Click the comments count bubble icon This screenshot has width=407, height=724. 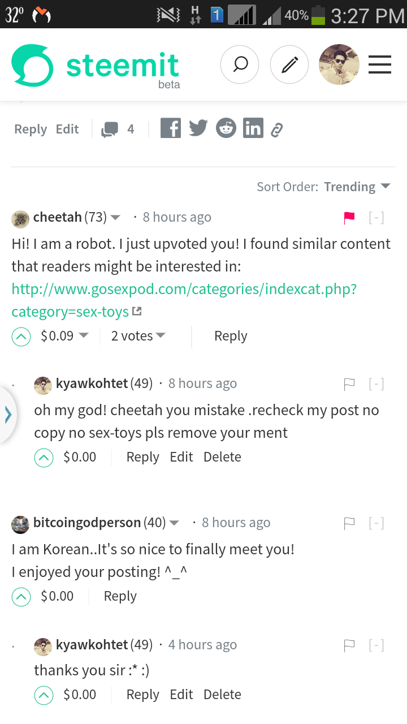pos(110,130)
